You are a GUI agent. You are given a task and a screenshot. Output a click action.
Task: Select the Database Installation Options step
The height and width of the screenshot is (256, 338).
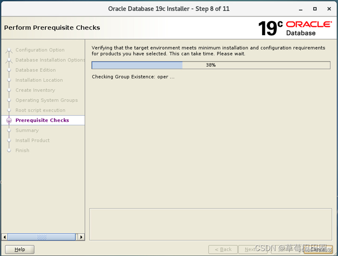coord(50,60)
